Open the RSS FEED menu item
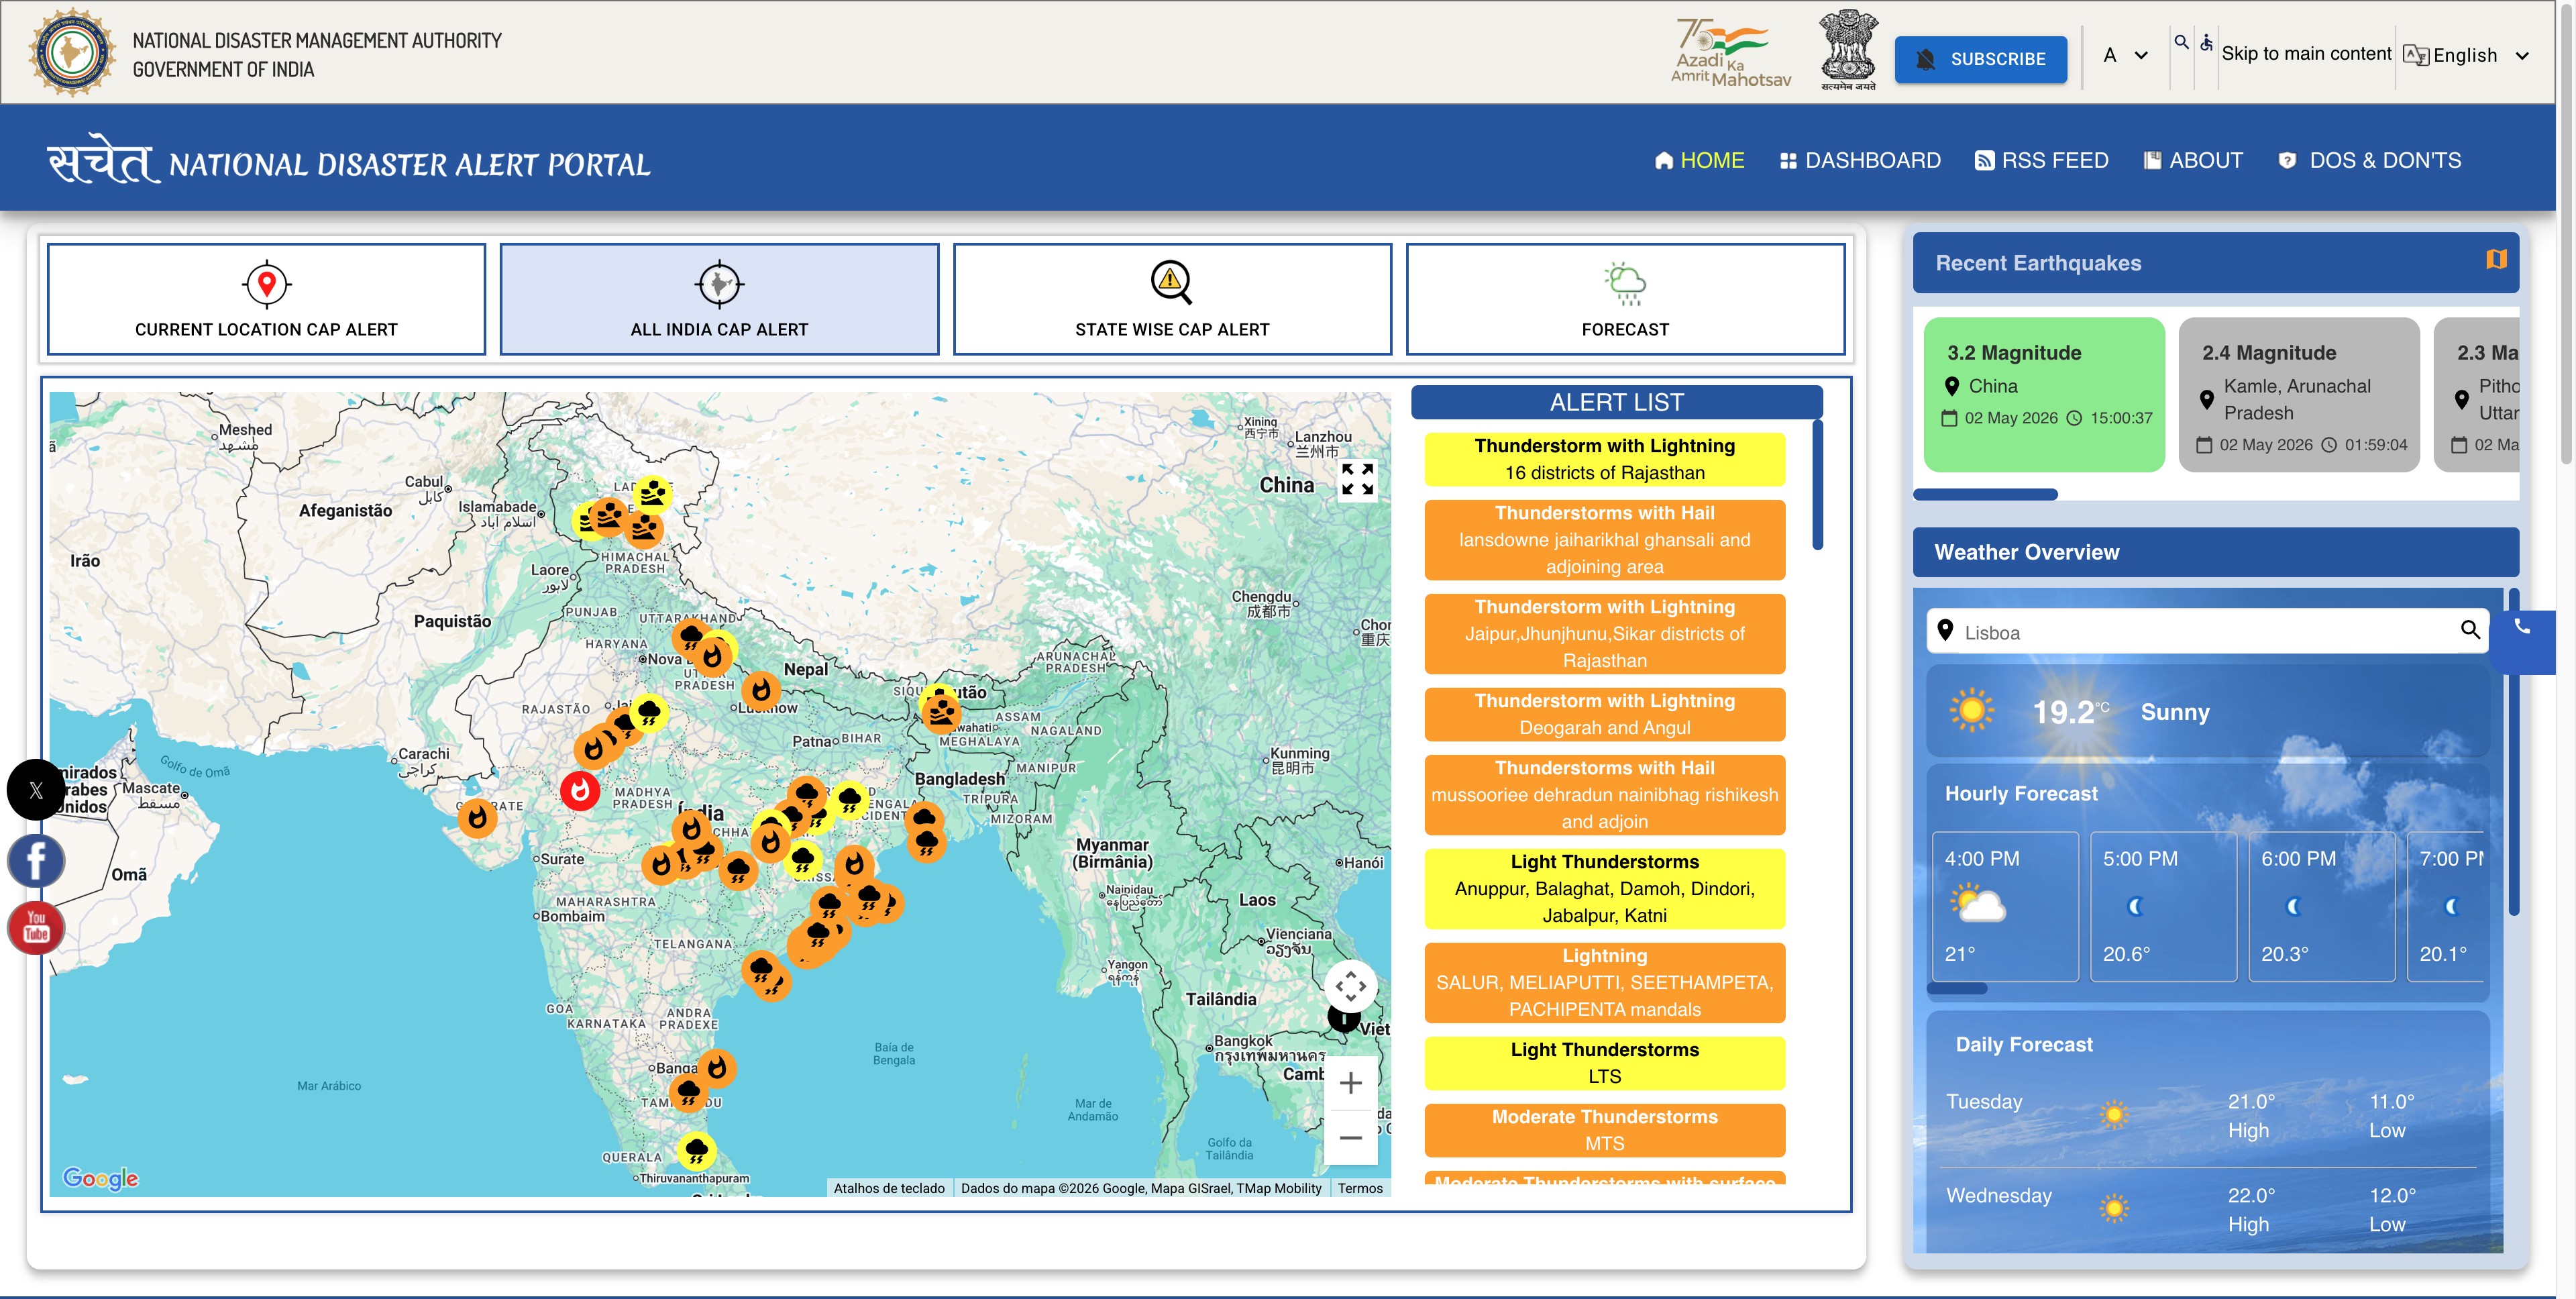The height and width of the screenshot is (1299, 2576). click(2041, 160)
